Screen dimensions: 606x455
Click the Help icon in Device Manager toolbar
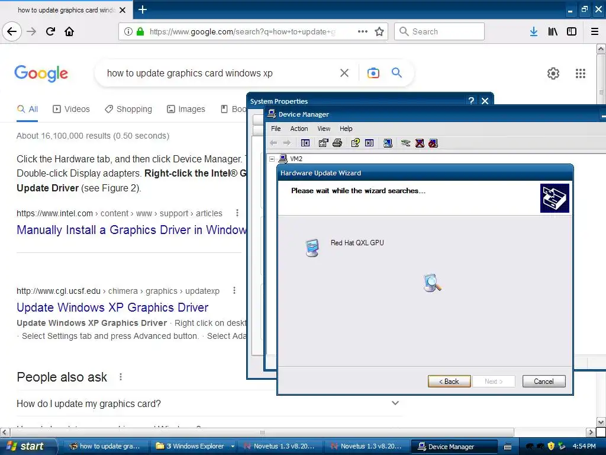click(355, 143)
